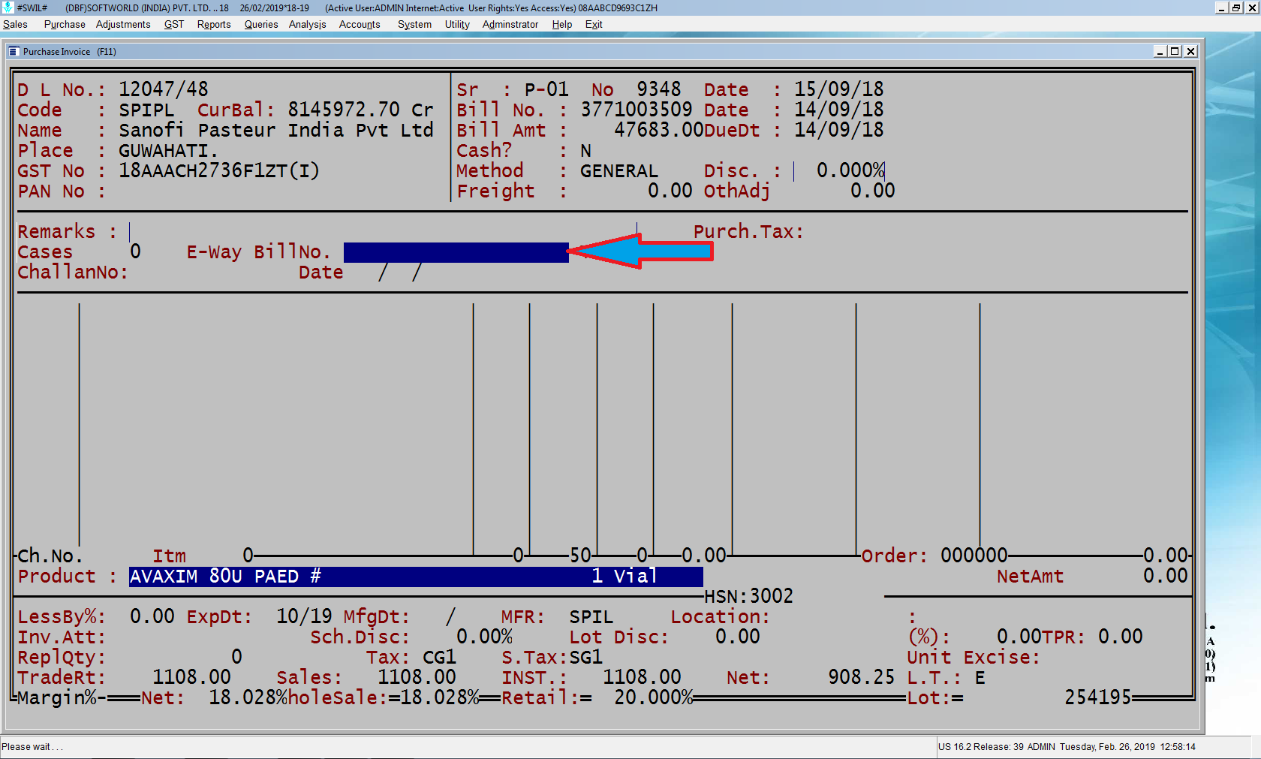The height and width of the screenshot is (759, 1261).
Task: Open the Analysis menu
Action: tap(307, 25)
